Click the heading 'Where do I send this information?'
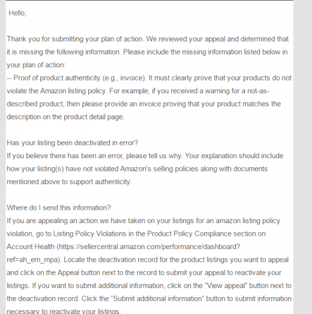The height and width of the screenshot is (314, 312). tap(59, 208)
